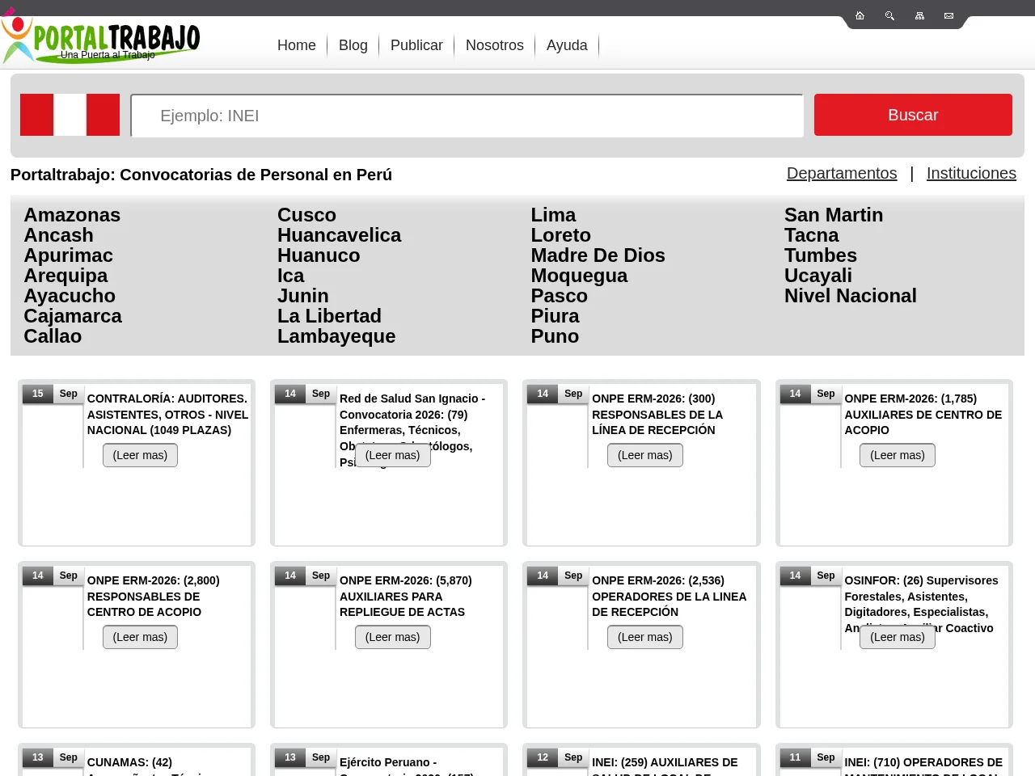Click 'Leer mas' for Auxiliares de Centro de Acopio

898,455
